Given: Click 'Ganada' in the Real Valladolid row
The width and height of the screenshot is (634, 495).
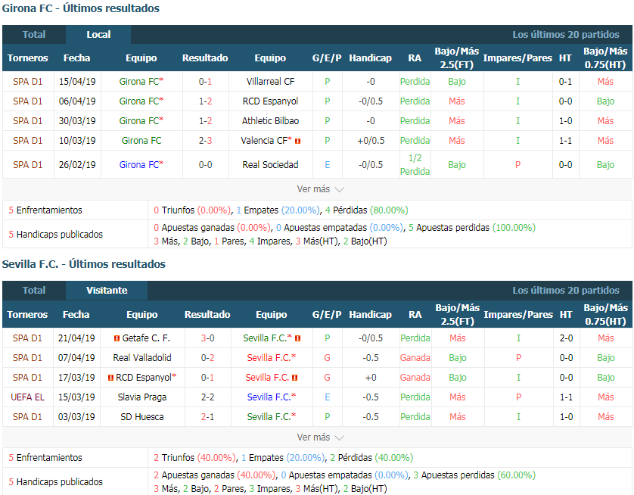Looking at the screenshot, I should pos(415,358).
